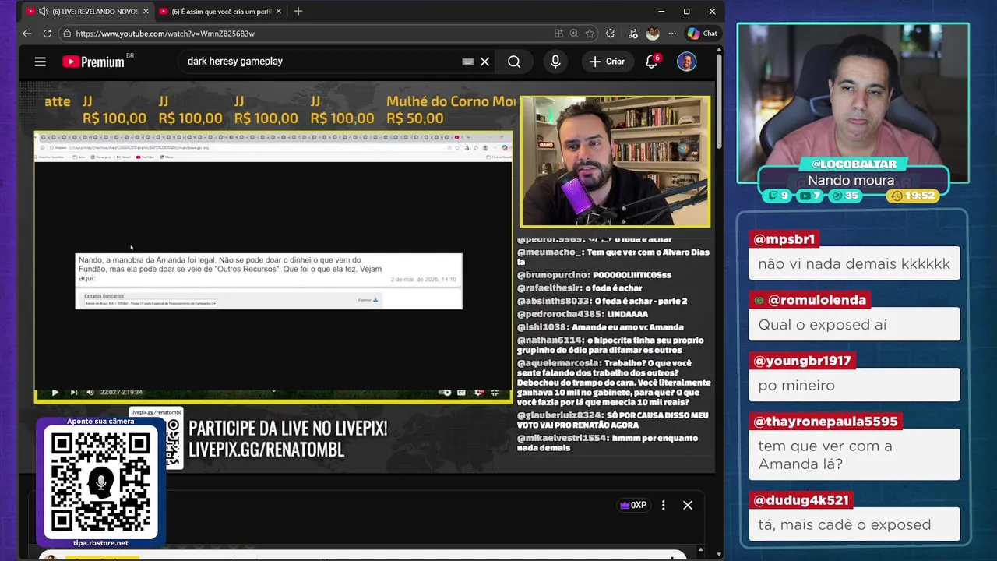Click @ishi1038 chat message
This screenshot has height=561, width=997.
(x=600, y=327)
